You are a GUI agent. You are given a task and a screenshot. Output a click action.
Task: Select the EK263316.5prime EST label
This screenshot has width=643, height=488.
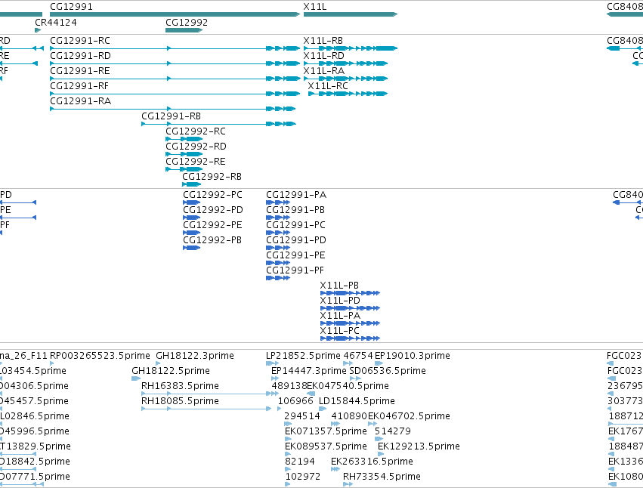(x=372, y=462)
